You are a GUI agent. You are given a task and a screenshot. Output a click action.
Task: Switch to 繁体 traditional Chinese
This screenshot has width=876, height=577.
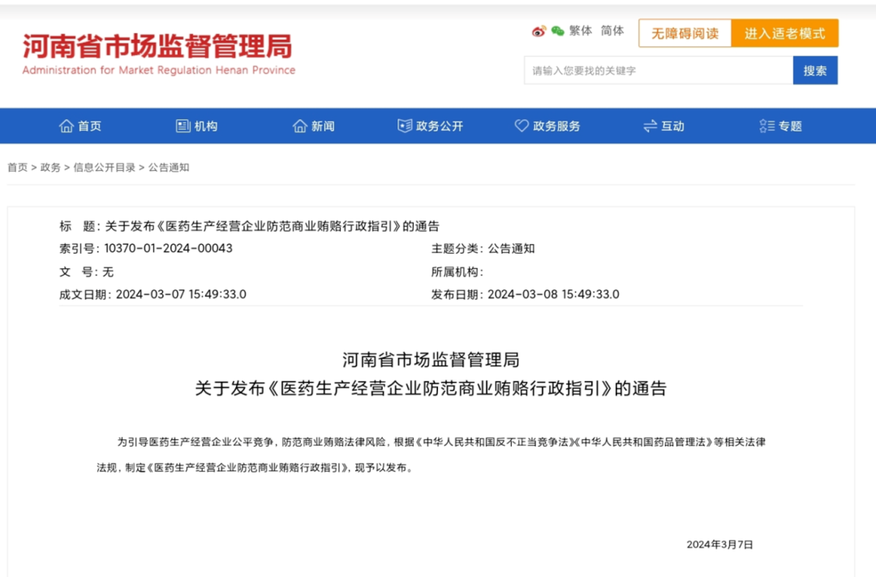pos(581,32)
